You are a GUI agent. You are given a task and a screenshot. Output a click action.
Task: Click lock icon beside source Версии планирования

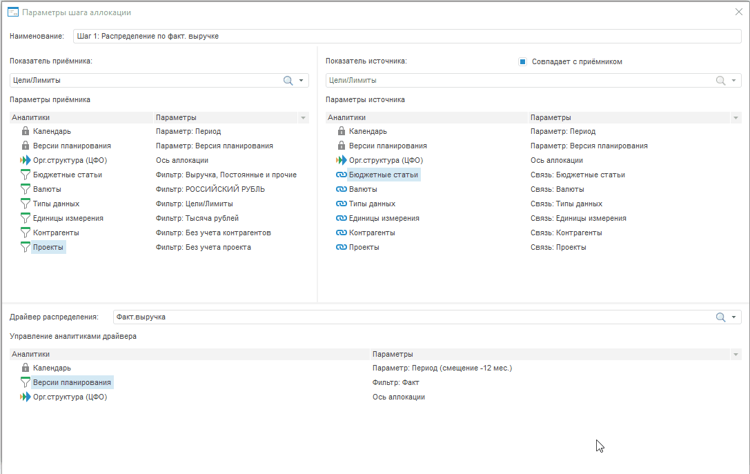coord(341,146)
